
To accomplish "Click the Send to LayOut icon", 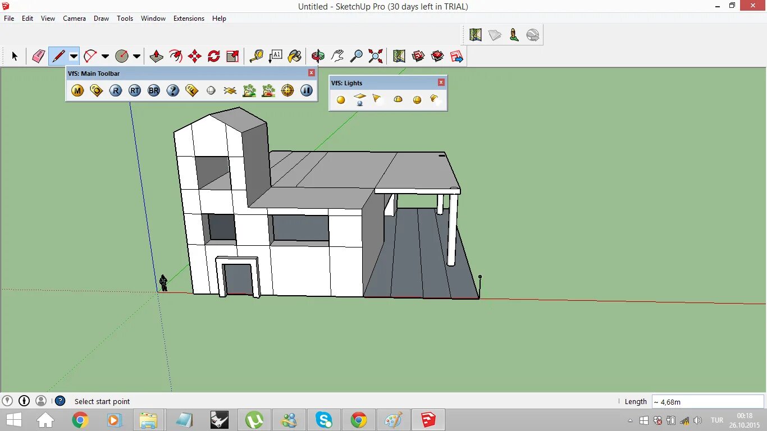I will [x=456, y=56].
